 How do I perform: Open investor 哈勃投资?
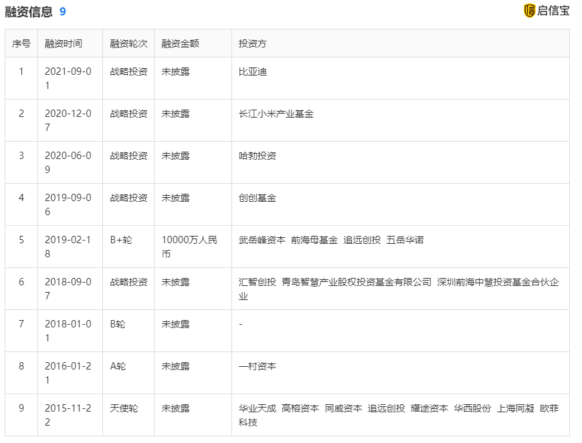(x=258, y=156)
